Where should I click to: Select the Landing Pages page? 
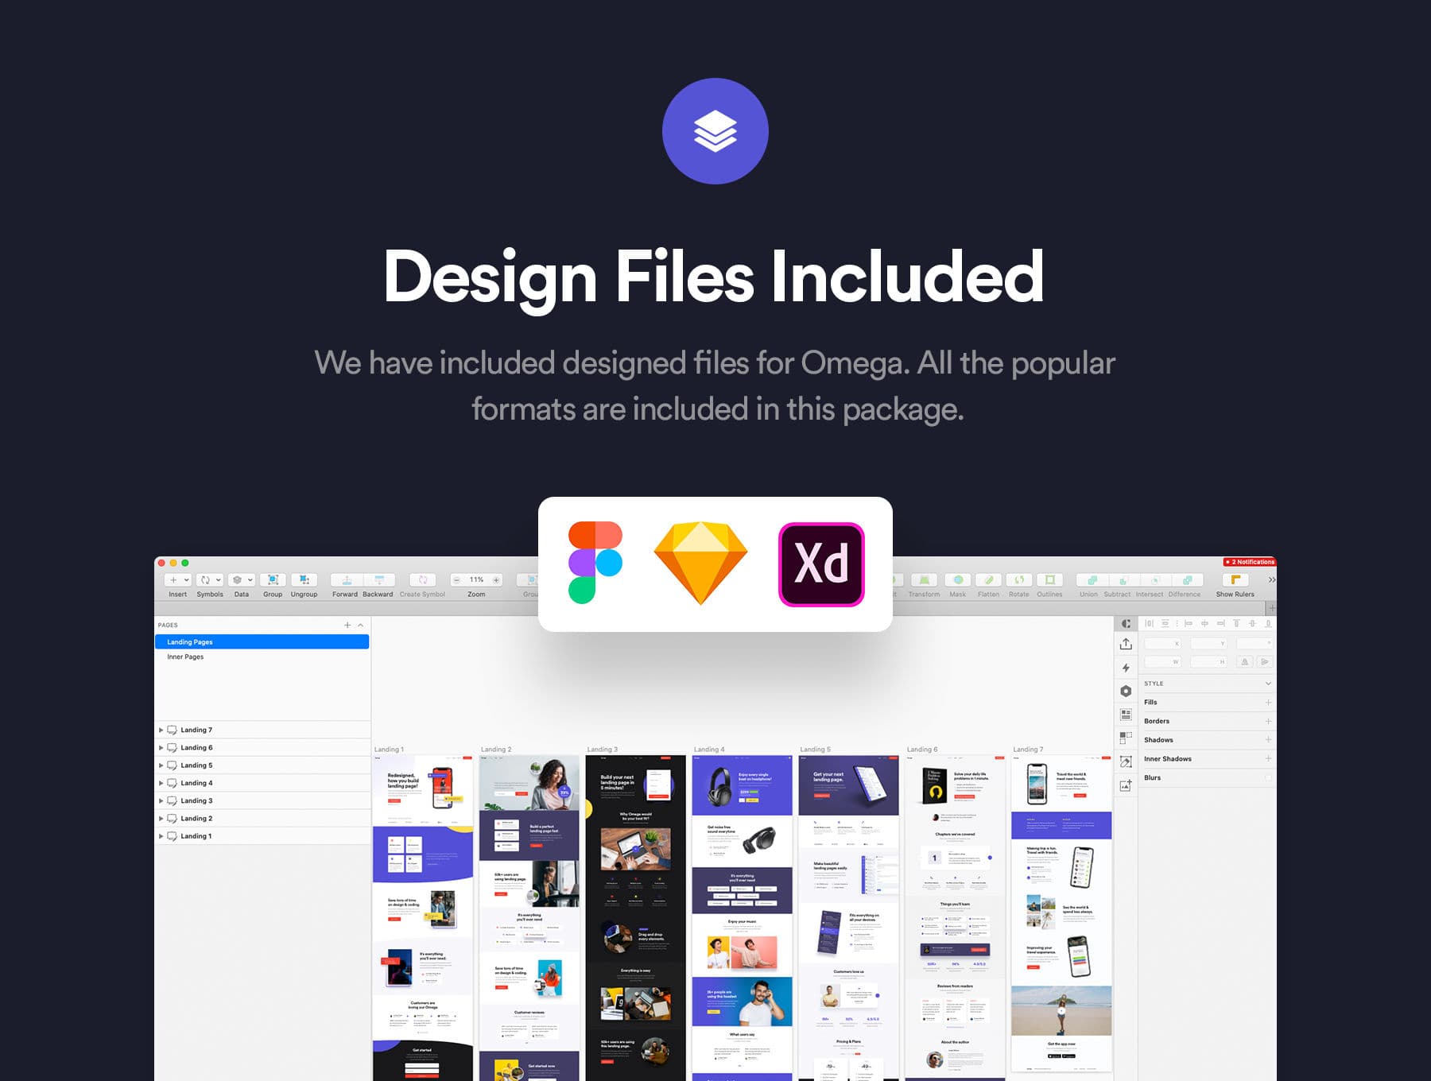point(262,642)
